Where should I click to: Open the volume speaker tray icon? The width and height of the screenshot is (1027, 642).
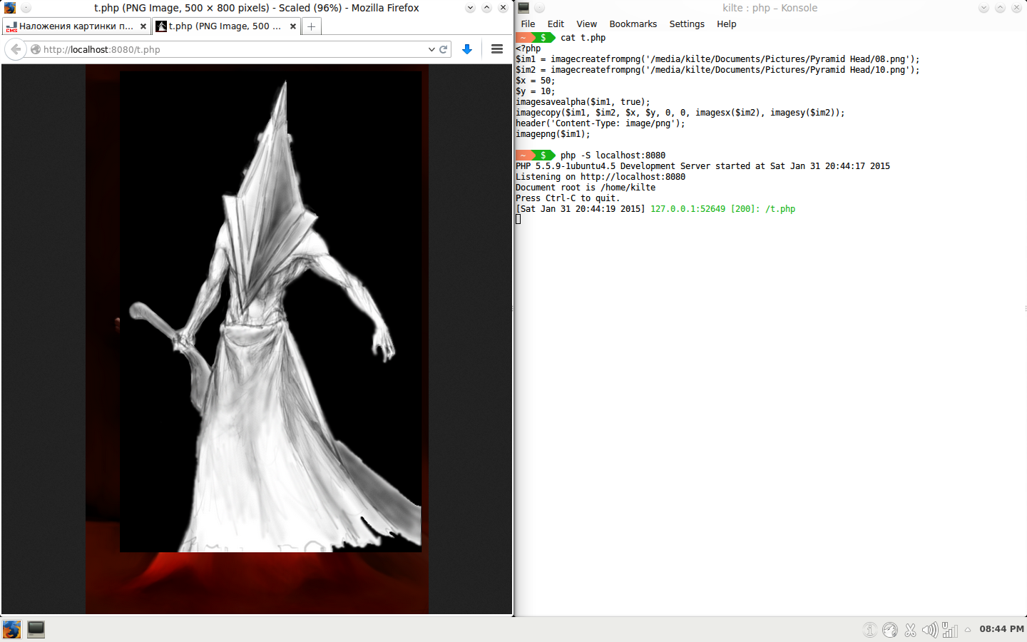(x=929, y=630)
